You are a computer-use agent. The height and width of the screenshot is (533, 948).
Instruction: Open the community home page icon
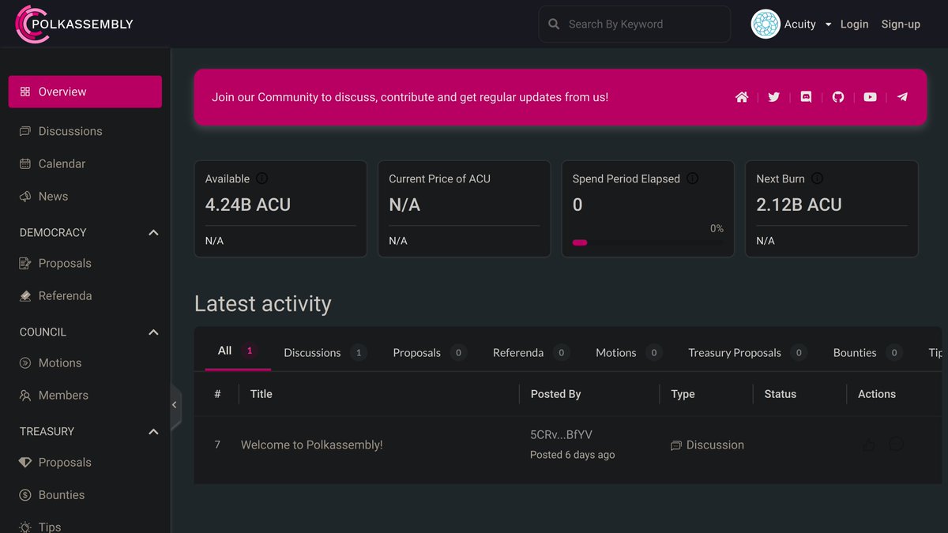click(742, 97)
